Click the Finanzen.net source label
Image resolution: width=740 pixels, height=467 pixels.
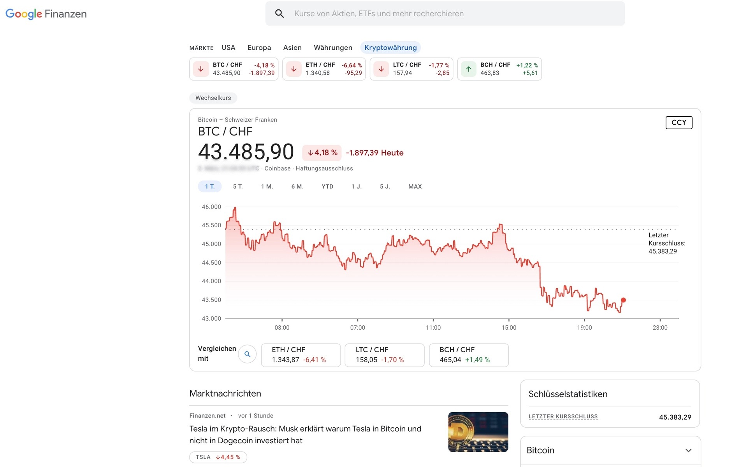207,416
